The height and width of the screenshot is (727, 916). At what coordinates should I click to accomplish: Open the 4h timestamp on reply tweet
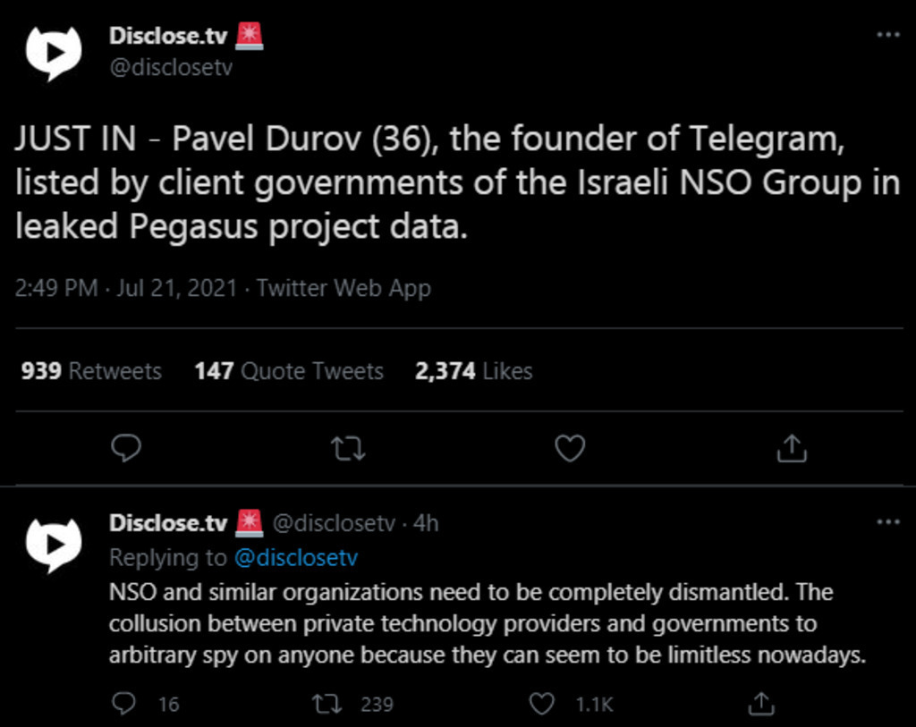pyautogui.click(x=426, y=523)
